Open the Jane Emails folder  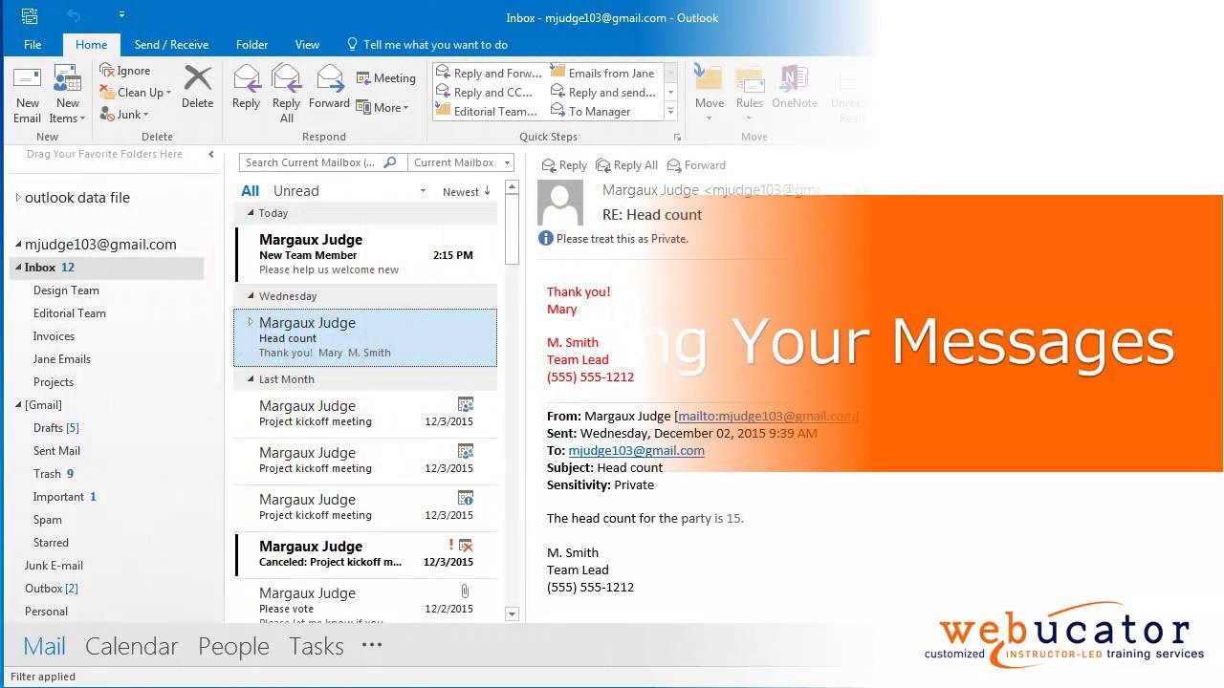click(62, 359)
